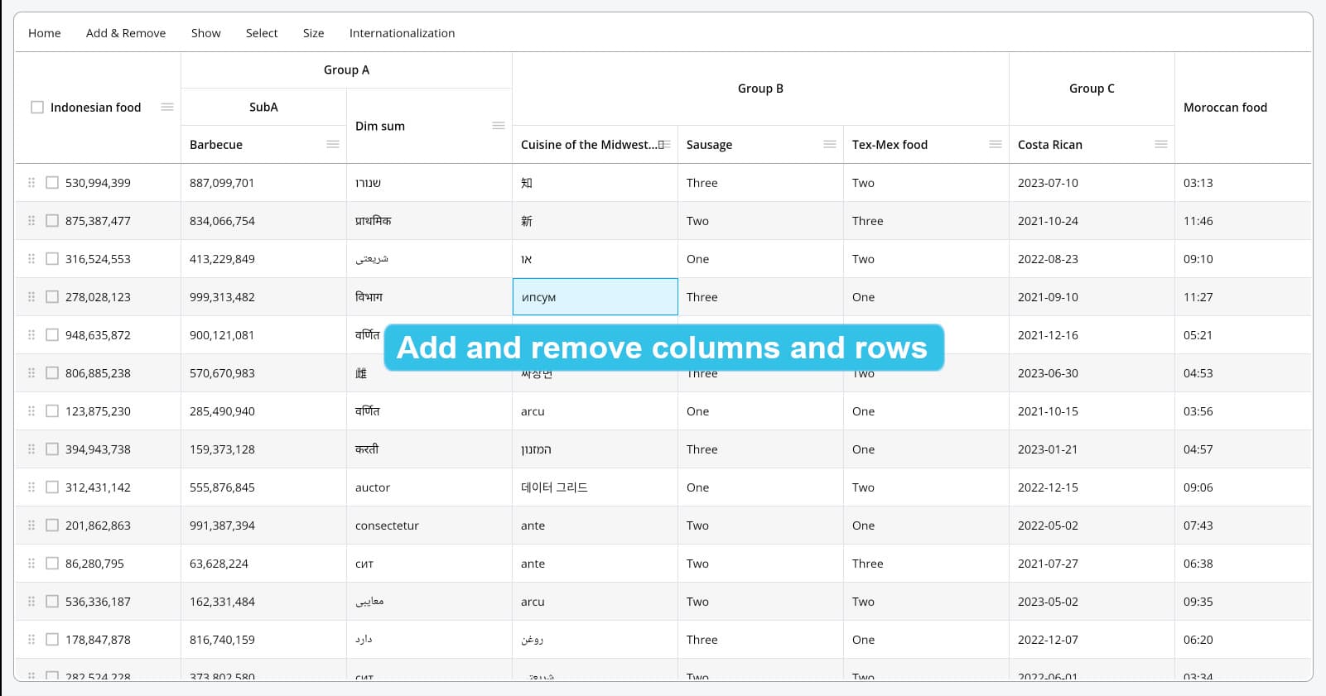Expand the Size menu
Viewport: 1326px width, 696px height.
click(x=313, y=33)
